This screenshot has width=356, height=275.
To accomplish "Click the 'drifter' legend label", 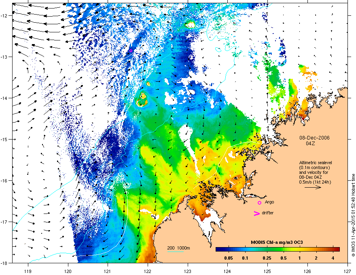I will [x=268, y=213].
